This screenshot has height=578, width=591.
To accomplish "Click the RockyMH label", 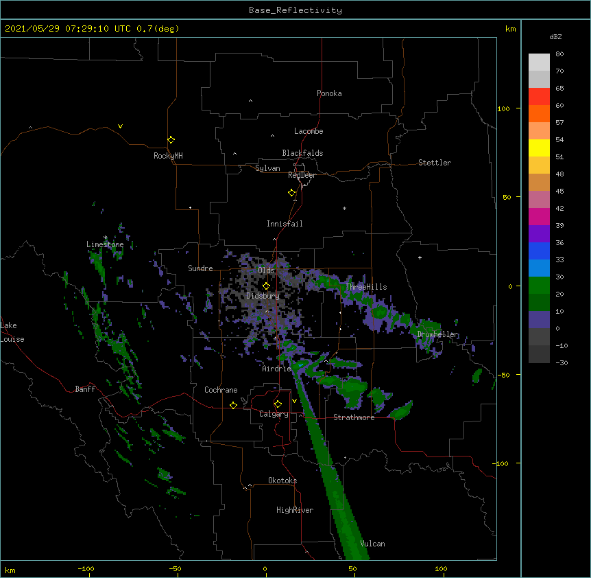I will (168, 156).
